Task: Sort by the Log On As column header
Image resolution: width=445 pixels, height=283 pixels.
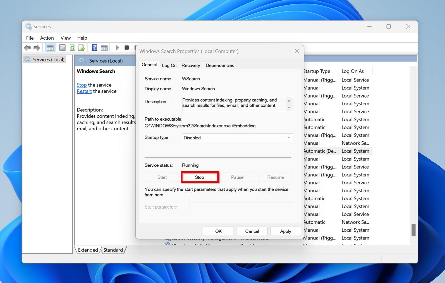Action: (356, 71)
